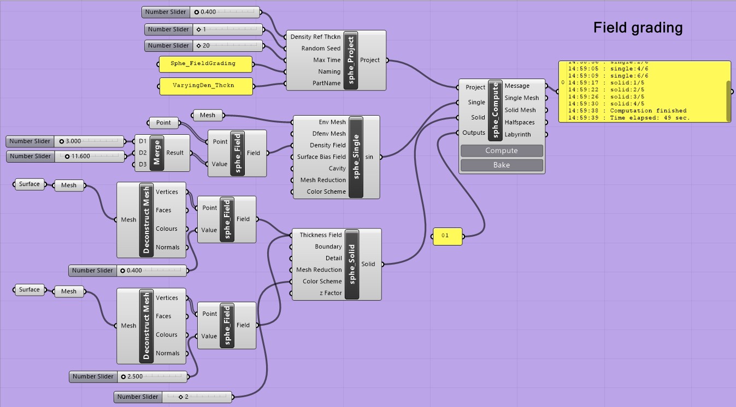
Task: Select the Mesh parameter feeding Env Mesh
Action: coord(207,115)
